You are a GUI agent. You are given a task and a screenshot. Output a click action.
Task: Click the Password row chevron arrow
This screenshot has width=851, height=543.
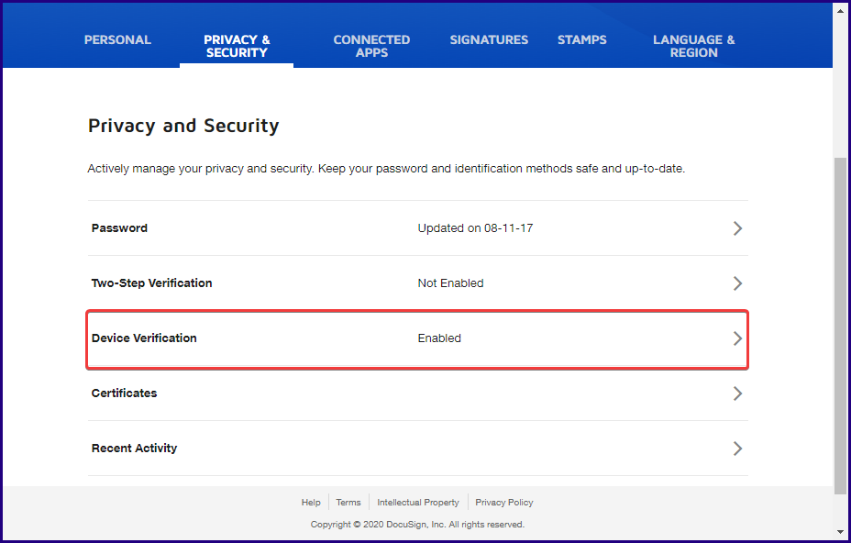click(x=737, y=228)
